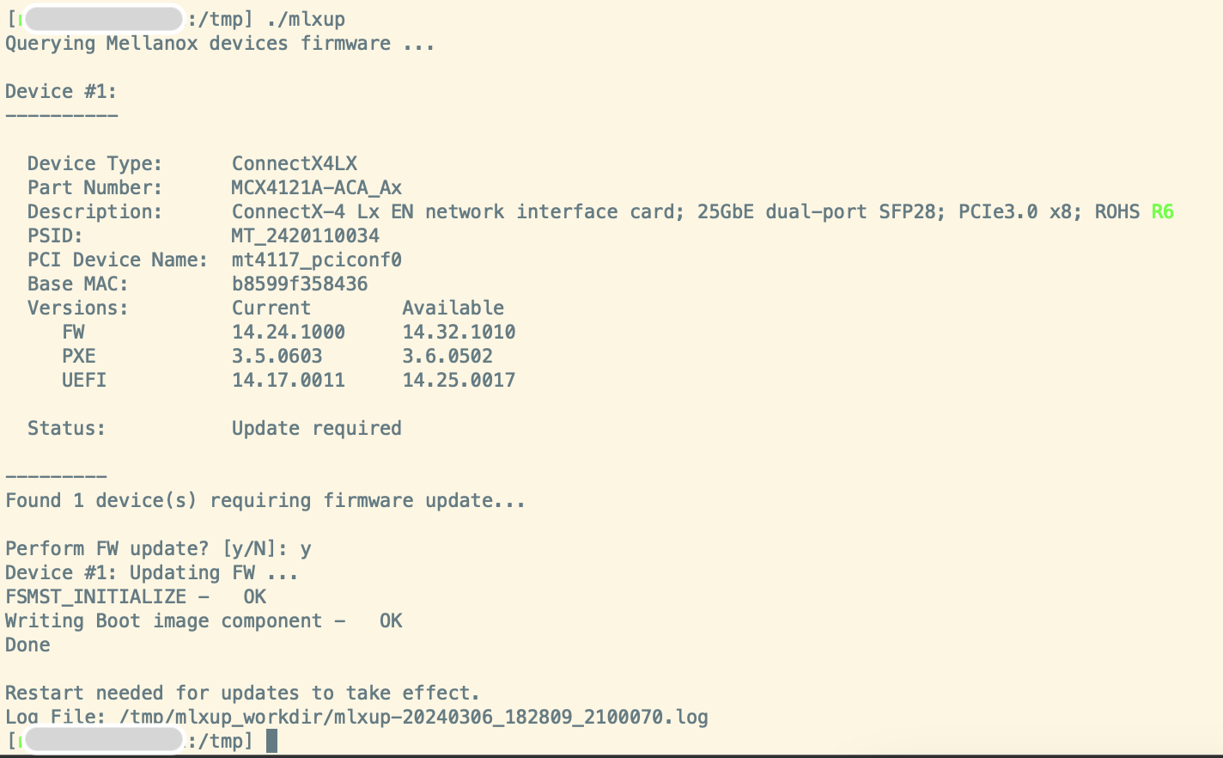Click available PXE version 3.6.0502
This screenshot has width=1223, height=758.
click(x=447, y=356)
